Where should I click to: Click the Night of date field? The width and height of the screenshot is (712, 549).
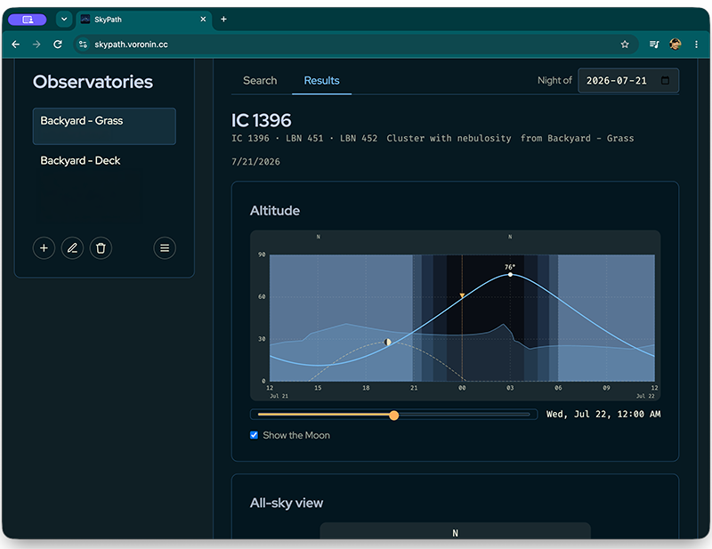pyautogui.click(x=628, y=80)
